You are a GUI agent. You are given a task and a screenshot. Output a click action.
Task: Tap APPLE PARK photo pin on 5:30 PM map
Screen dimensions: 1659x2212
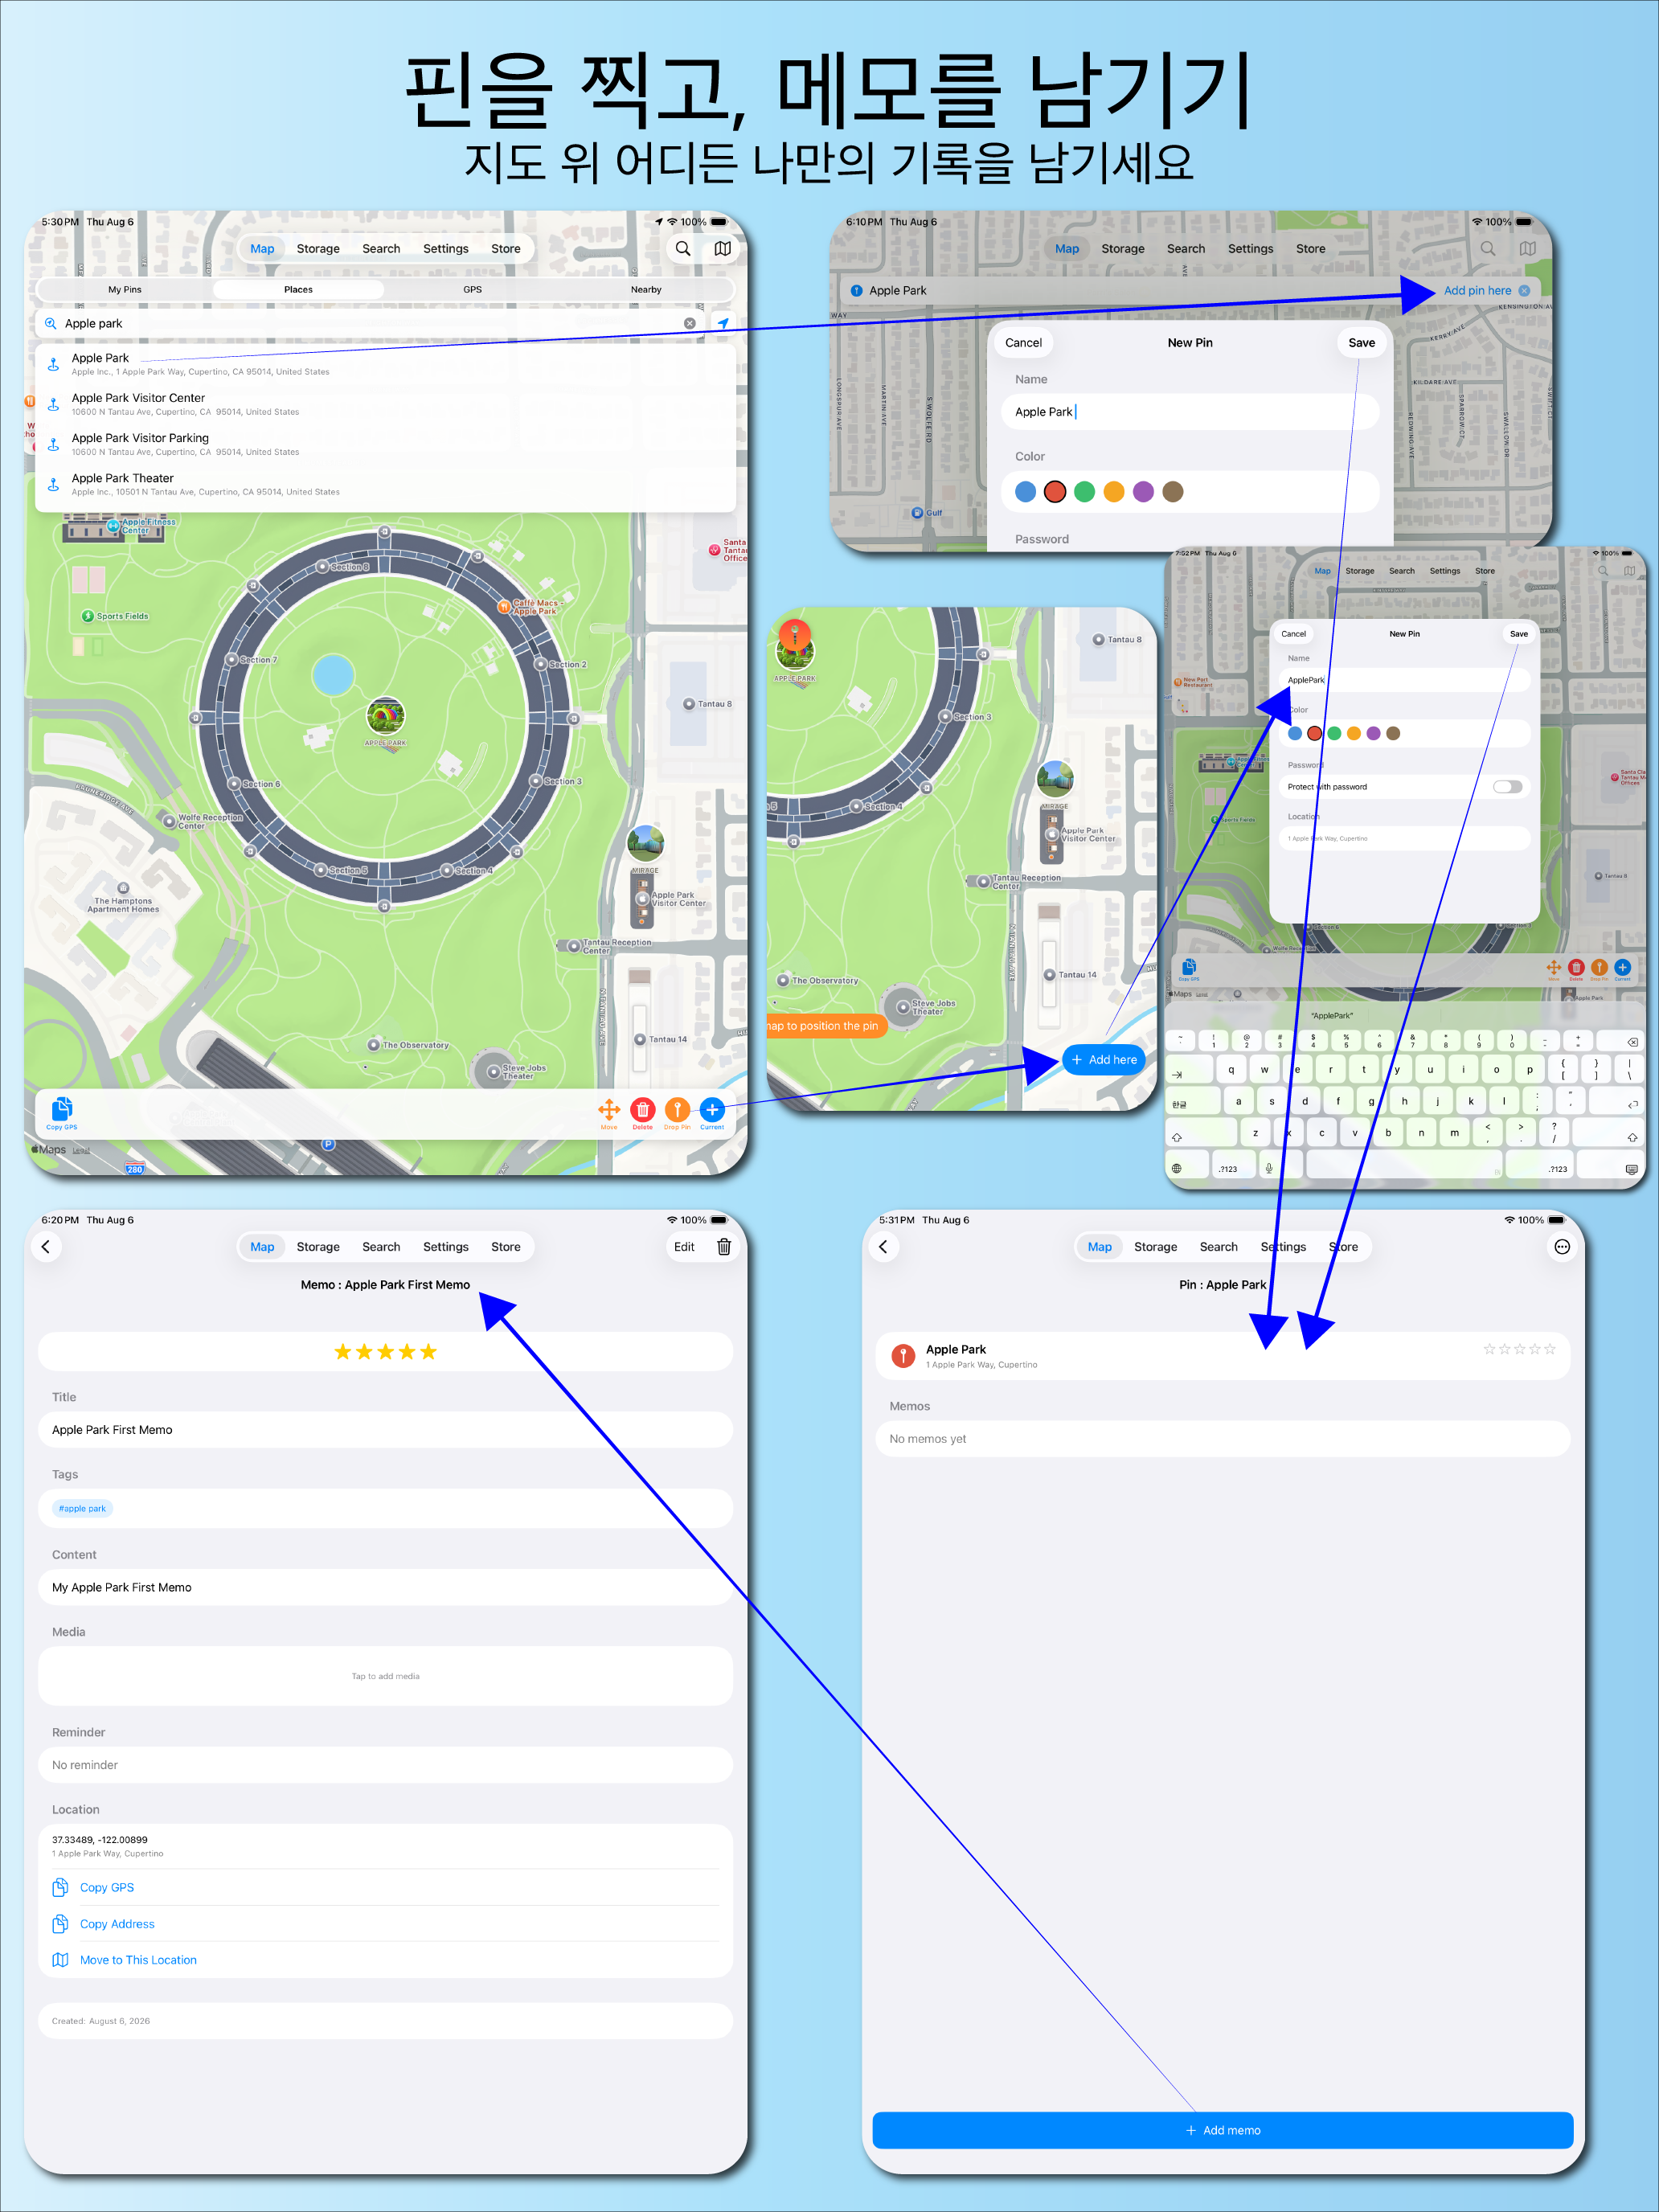[x=386, y=716]
